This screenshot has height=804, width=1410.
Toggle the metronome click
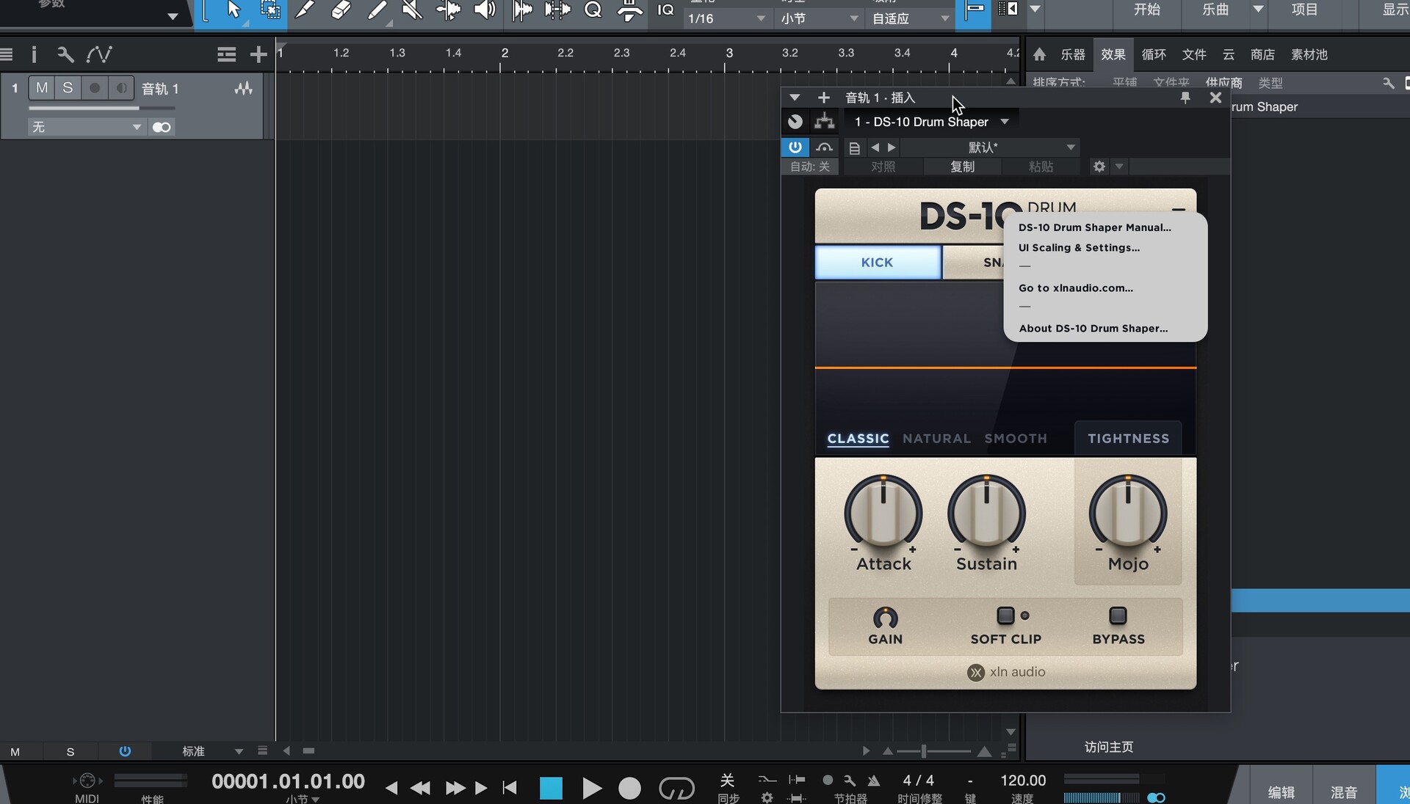[x=874, y=780]
